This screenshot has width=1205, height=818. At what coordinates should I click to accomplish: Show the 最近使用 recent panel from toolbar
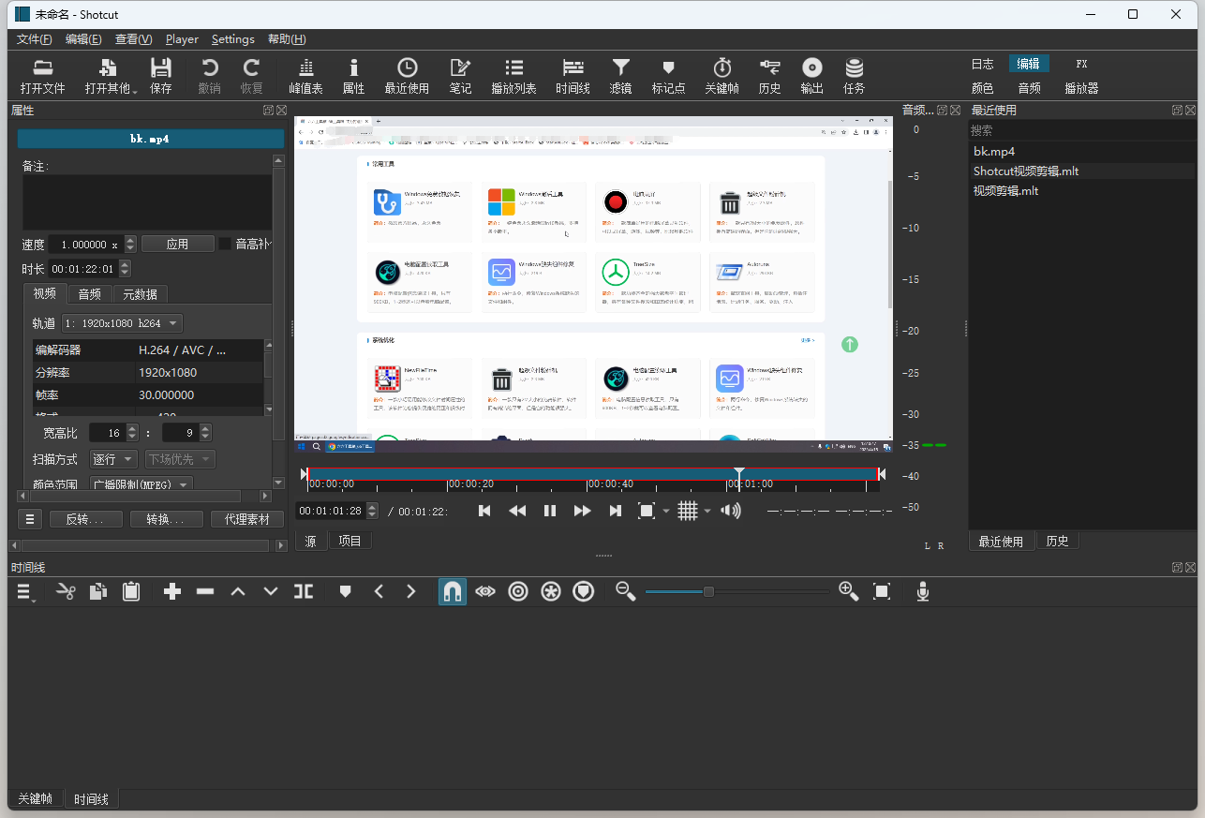(407, 76)
